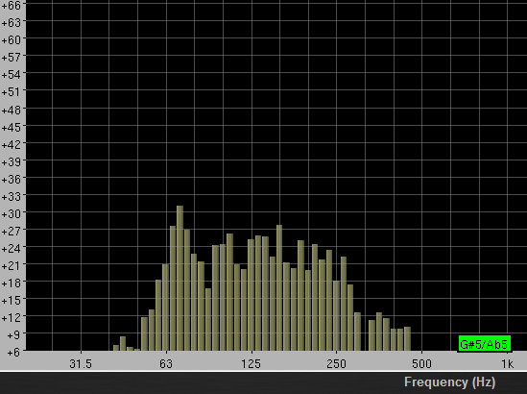This screenshot has width=527, height=394.
Task: Click the +57 level axis label
Action: click(12, 58)
